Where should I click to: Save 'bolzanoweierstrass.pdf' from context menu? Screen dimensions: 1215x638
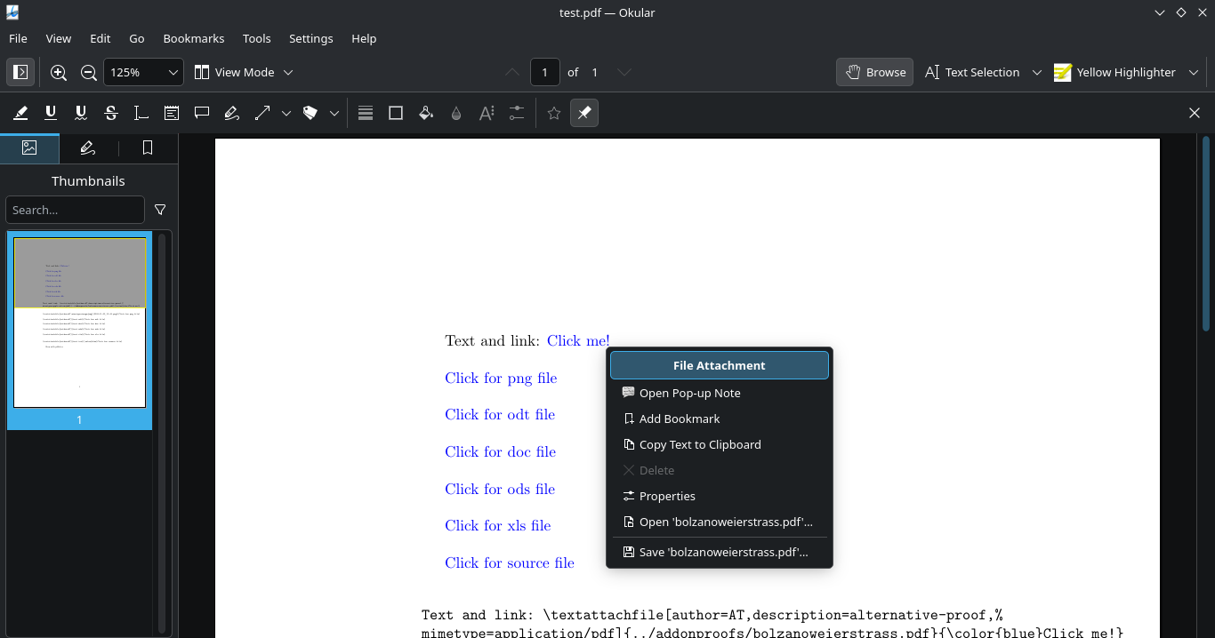pyautogui.click(x=722, y=552)
